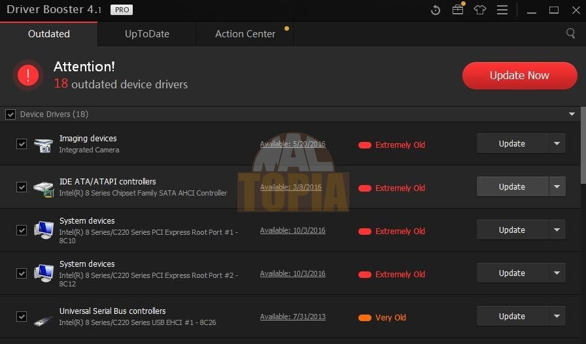586x344 pixels.
Task: Update the SATA AHCI Controller driver
Action: click(512, 186)
